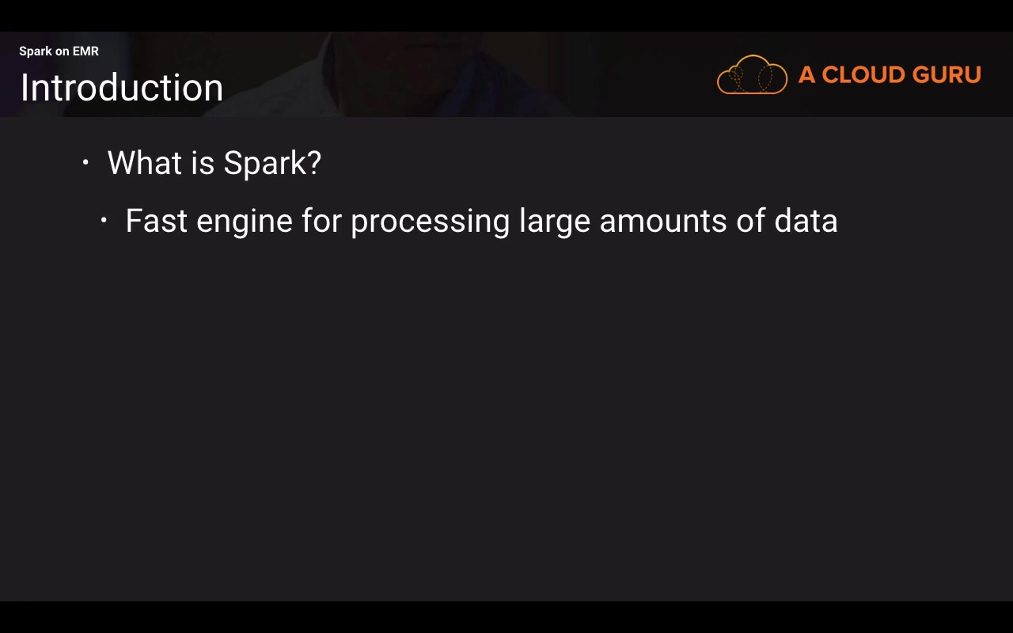Click the sub-bullet dot before "Fast engine"
Viewport: 1013px width, 633px height.
pos(104,221)
